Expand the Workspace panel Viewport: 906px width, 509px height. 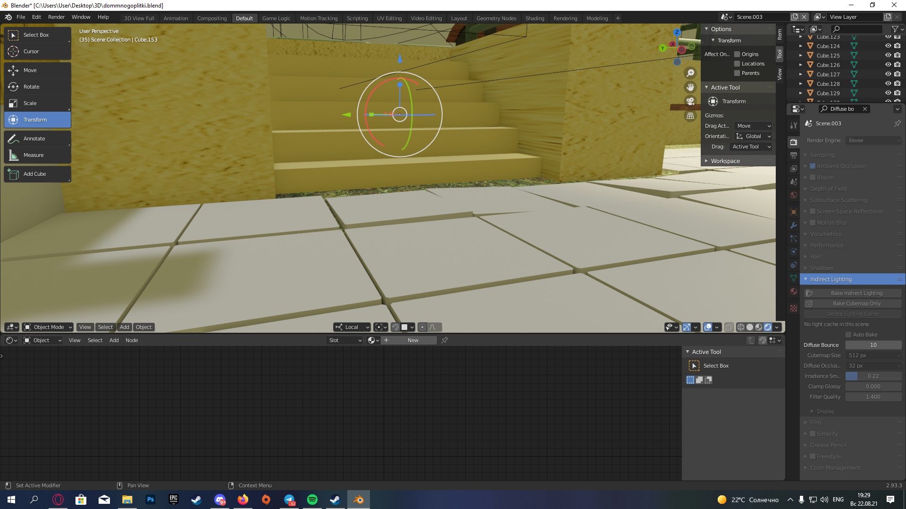click(725, 161)
